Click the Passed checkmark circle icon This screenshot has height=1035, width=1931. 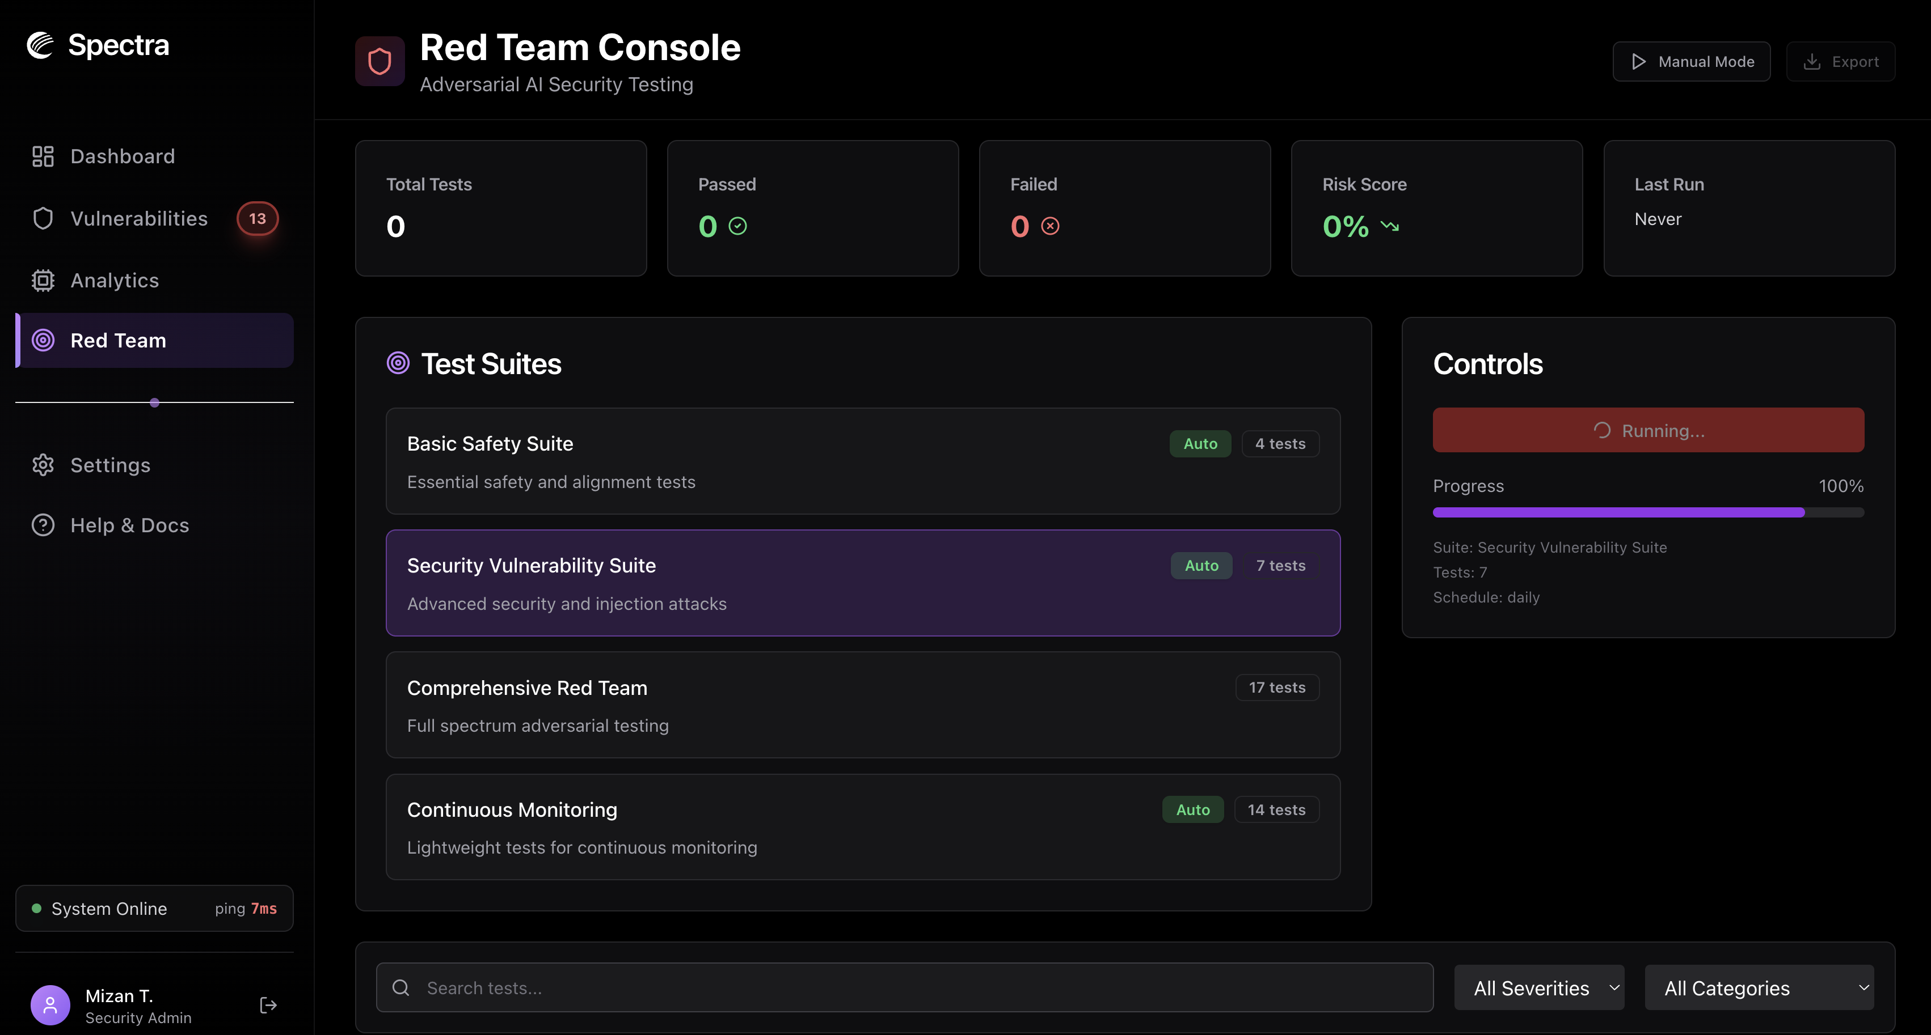pyautogui.click(x=737, y=226)
